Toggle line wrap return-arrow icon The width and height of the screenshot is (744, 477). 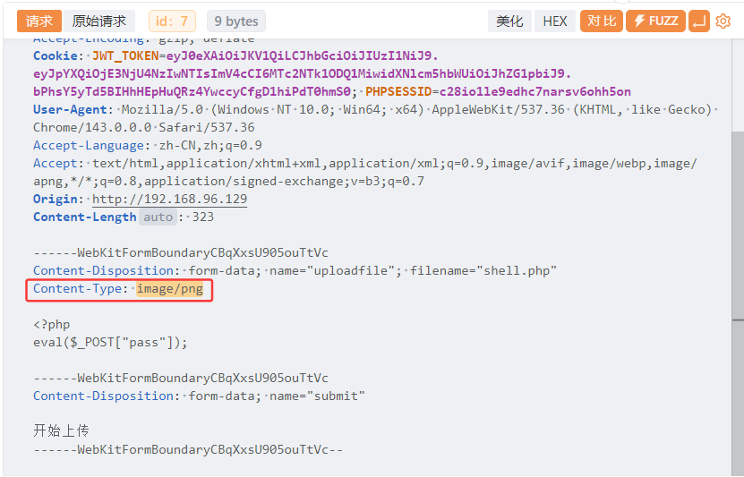click(x=699, y=21)
